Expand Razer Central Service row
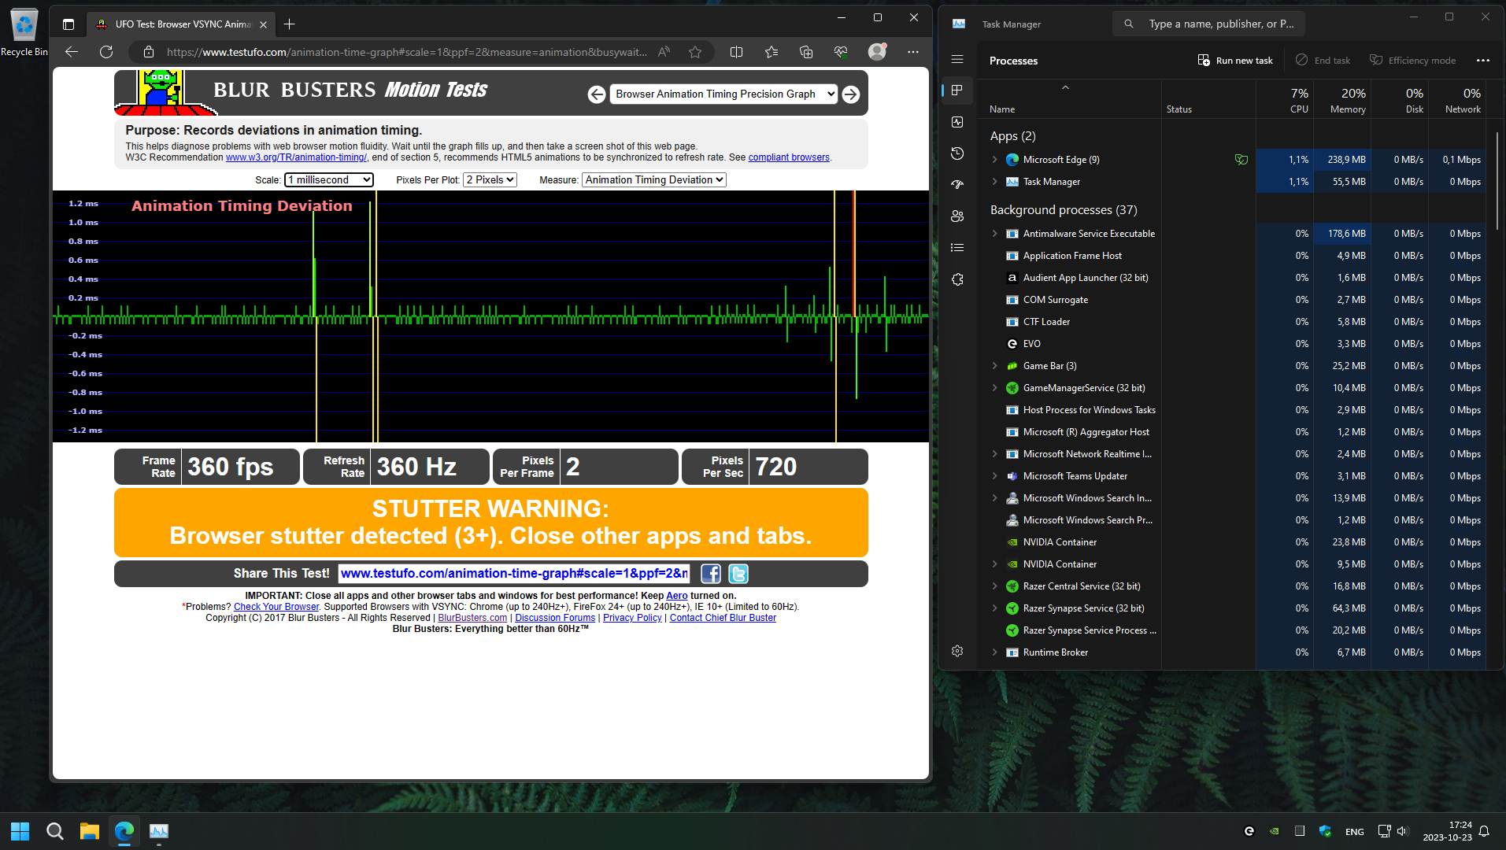1506x850 pixels. 994,586
